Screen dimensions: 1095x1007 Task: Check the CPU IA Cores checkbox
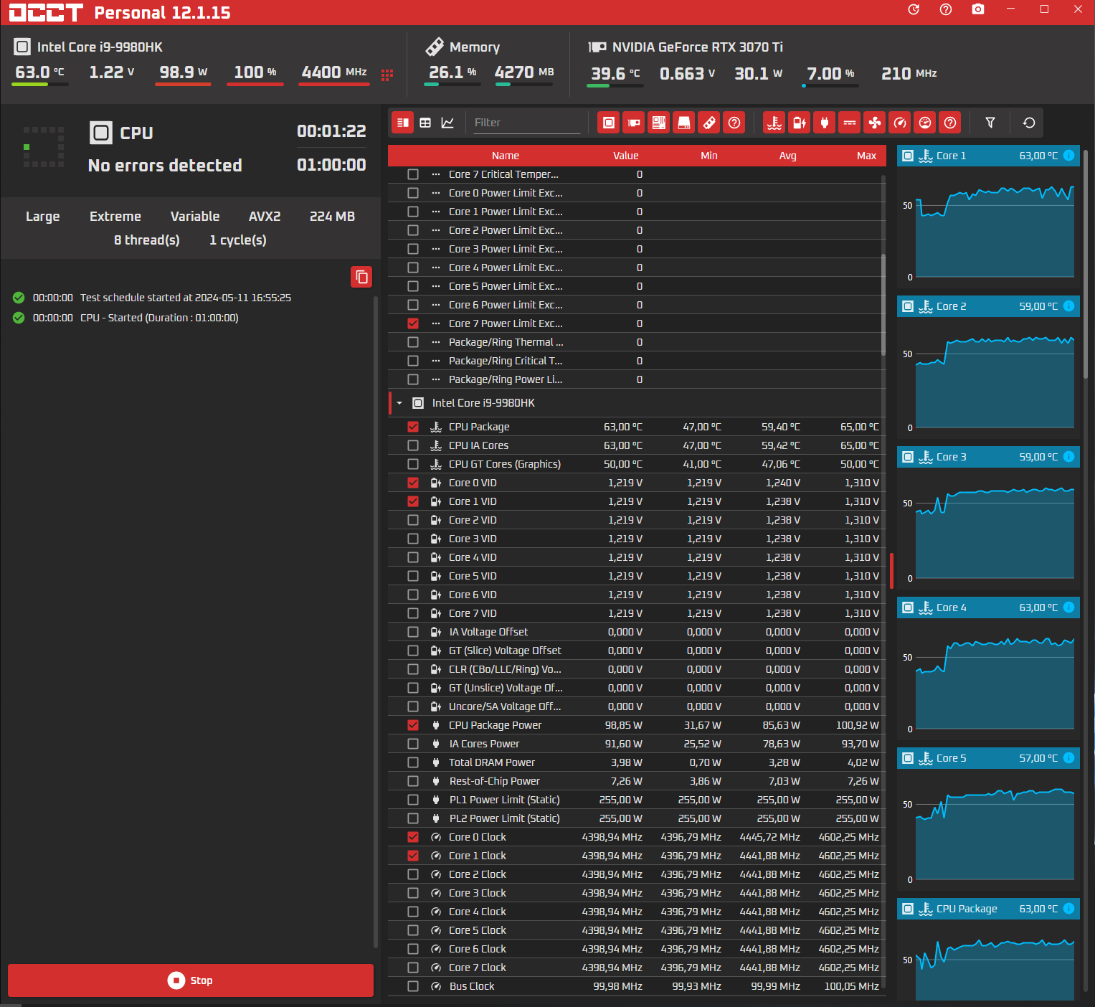[413, 445]
